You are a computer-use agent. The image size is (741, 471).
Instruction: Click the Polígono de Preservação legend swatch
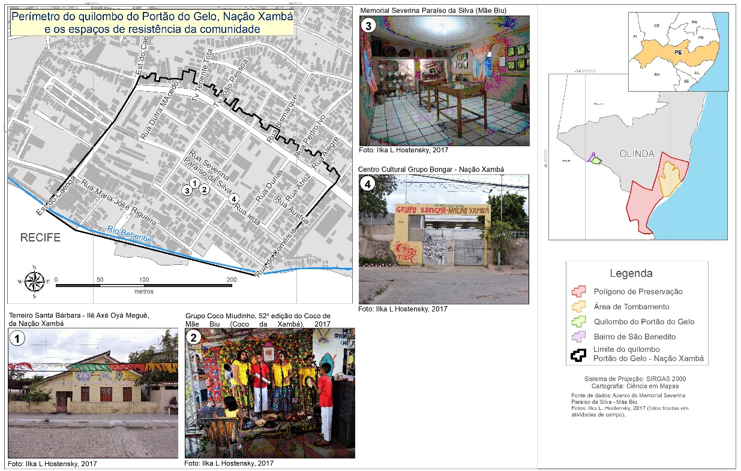[x=578, y=292]
